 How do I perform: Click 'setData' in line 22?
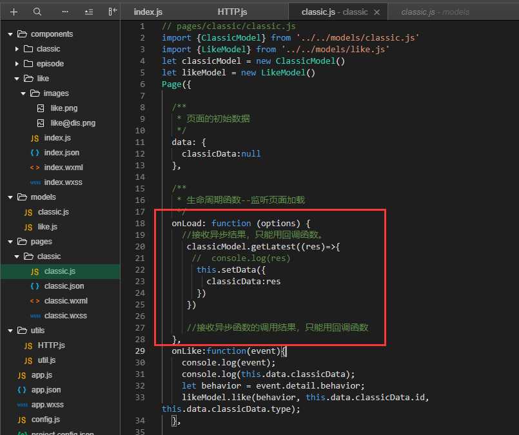[x=239, y=270]
